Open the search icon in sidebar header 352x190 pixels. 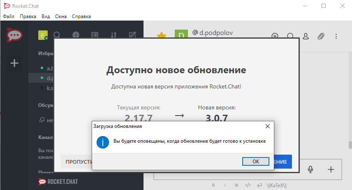point(57,35)
